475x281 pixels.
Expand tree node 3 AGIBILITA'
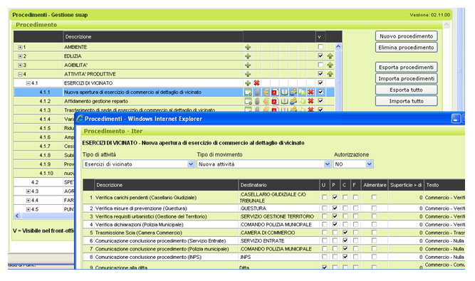[x=20, y=65]
